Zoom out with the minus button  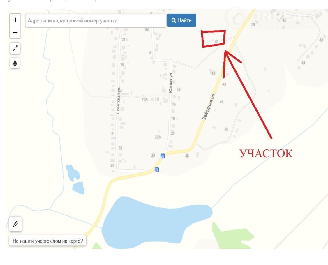tap(15, 32)
